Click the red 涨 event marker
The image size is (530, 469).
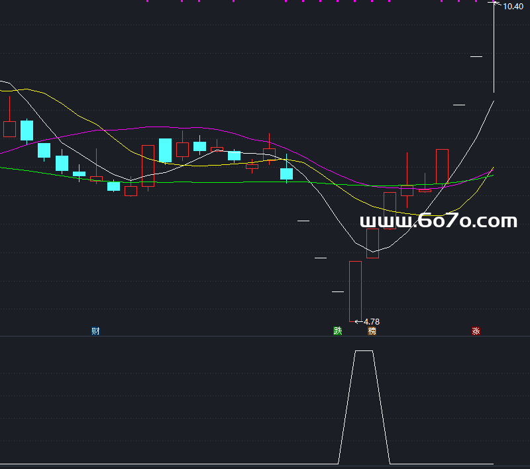[x=476, y=331]
